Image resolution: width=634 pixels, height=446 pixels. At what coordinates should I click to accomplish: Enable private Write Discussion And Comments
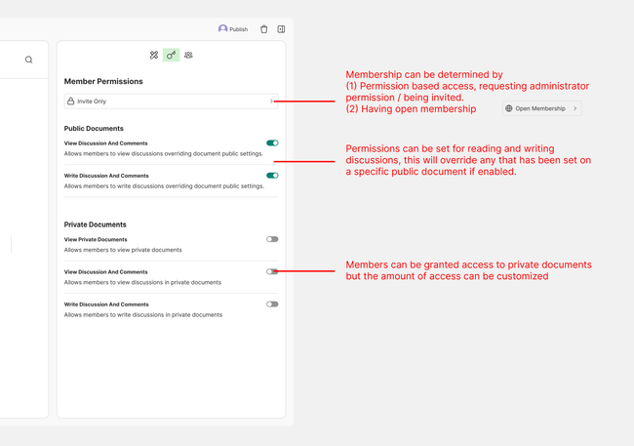(272, 304)
